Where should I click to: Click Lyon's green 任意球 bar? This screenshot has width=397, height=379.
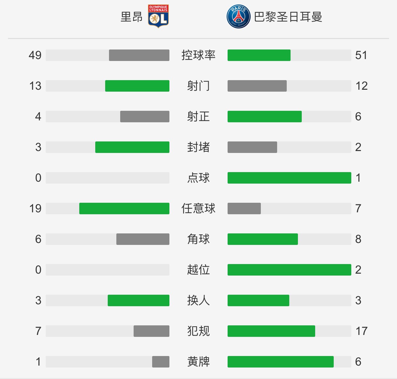(x=124, y=208)
